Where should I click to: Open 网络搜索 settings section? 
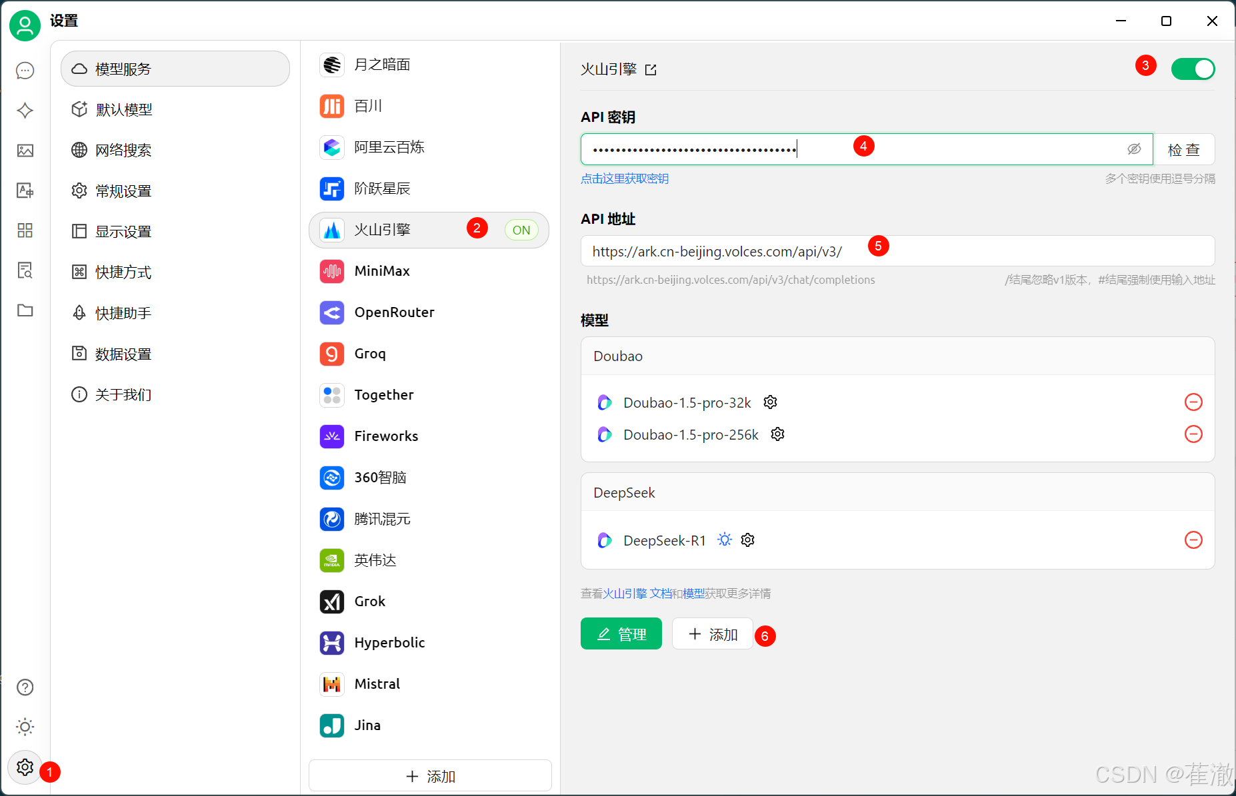175,150
